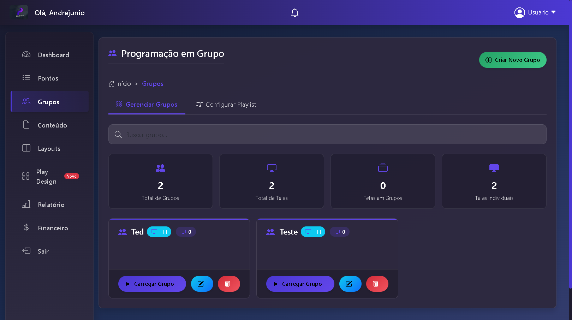The width and height of the screenshot is (572, 320).
Task: Open the Usuário account dropdown
Action: click(535, 12)
